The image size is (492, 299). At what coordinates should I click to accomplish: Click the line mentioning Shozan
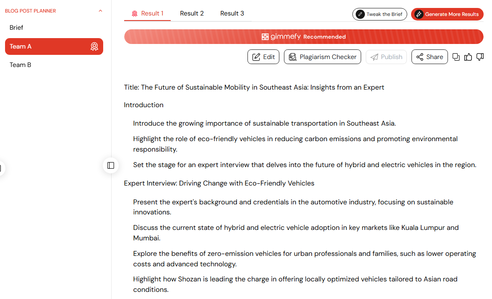click(295, 284)
